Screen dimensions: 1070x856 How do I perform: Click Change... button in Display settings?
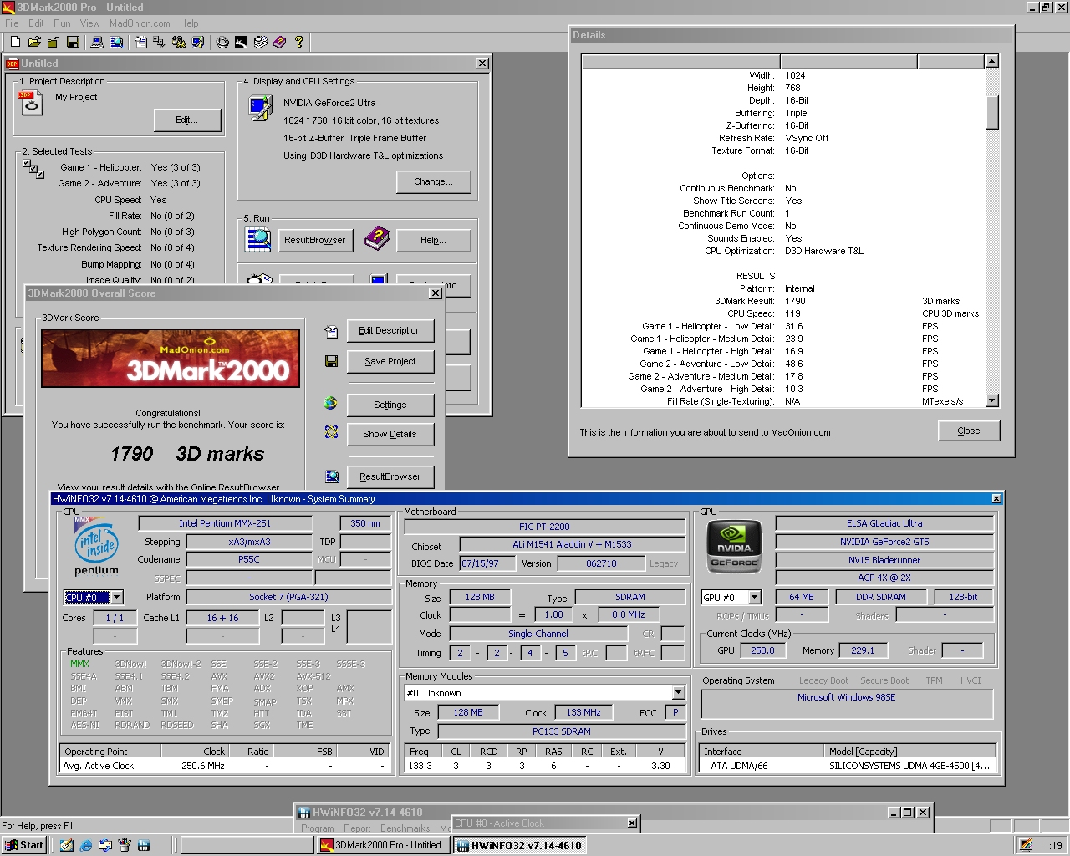434,181
